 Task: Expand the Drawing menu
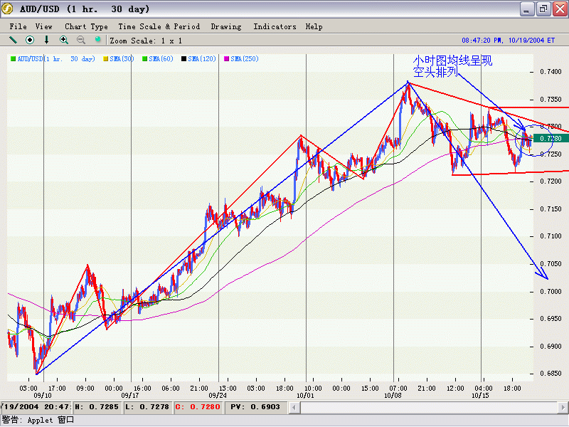[x=226, y=26]
